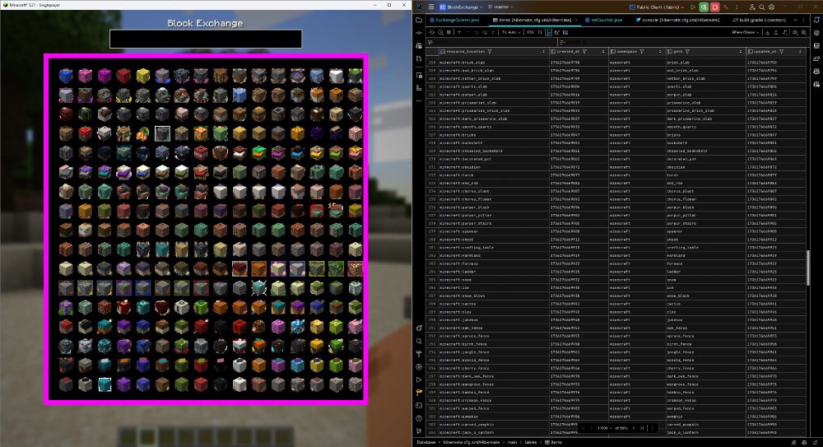
Task: Click the DDL button in toolbar
Action: (530, 32)
